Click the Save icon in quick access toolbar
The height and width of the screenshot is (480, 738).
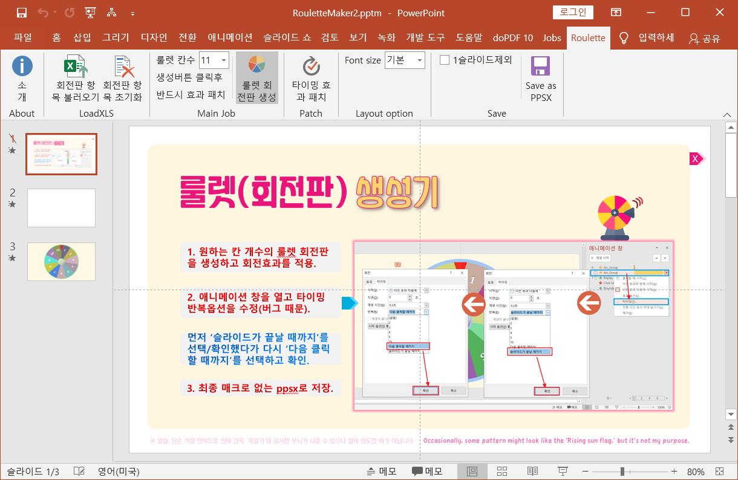coord(22,13)
